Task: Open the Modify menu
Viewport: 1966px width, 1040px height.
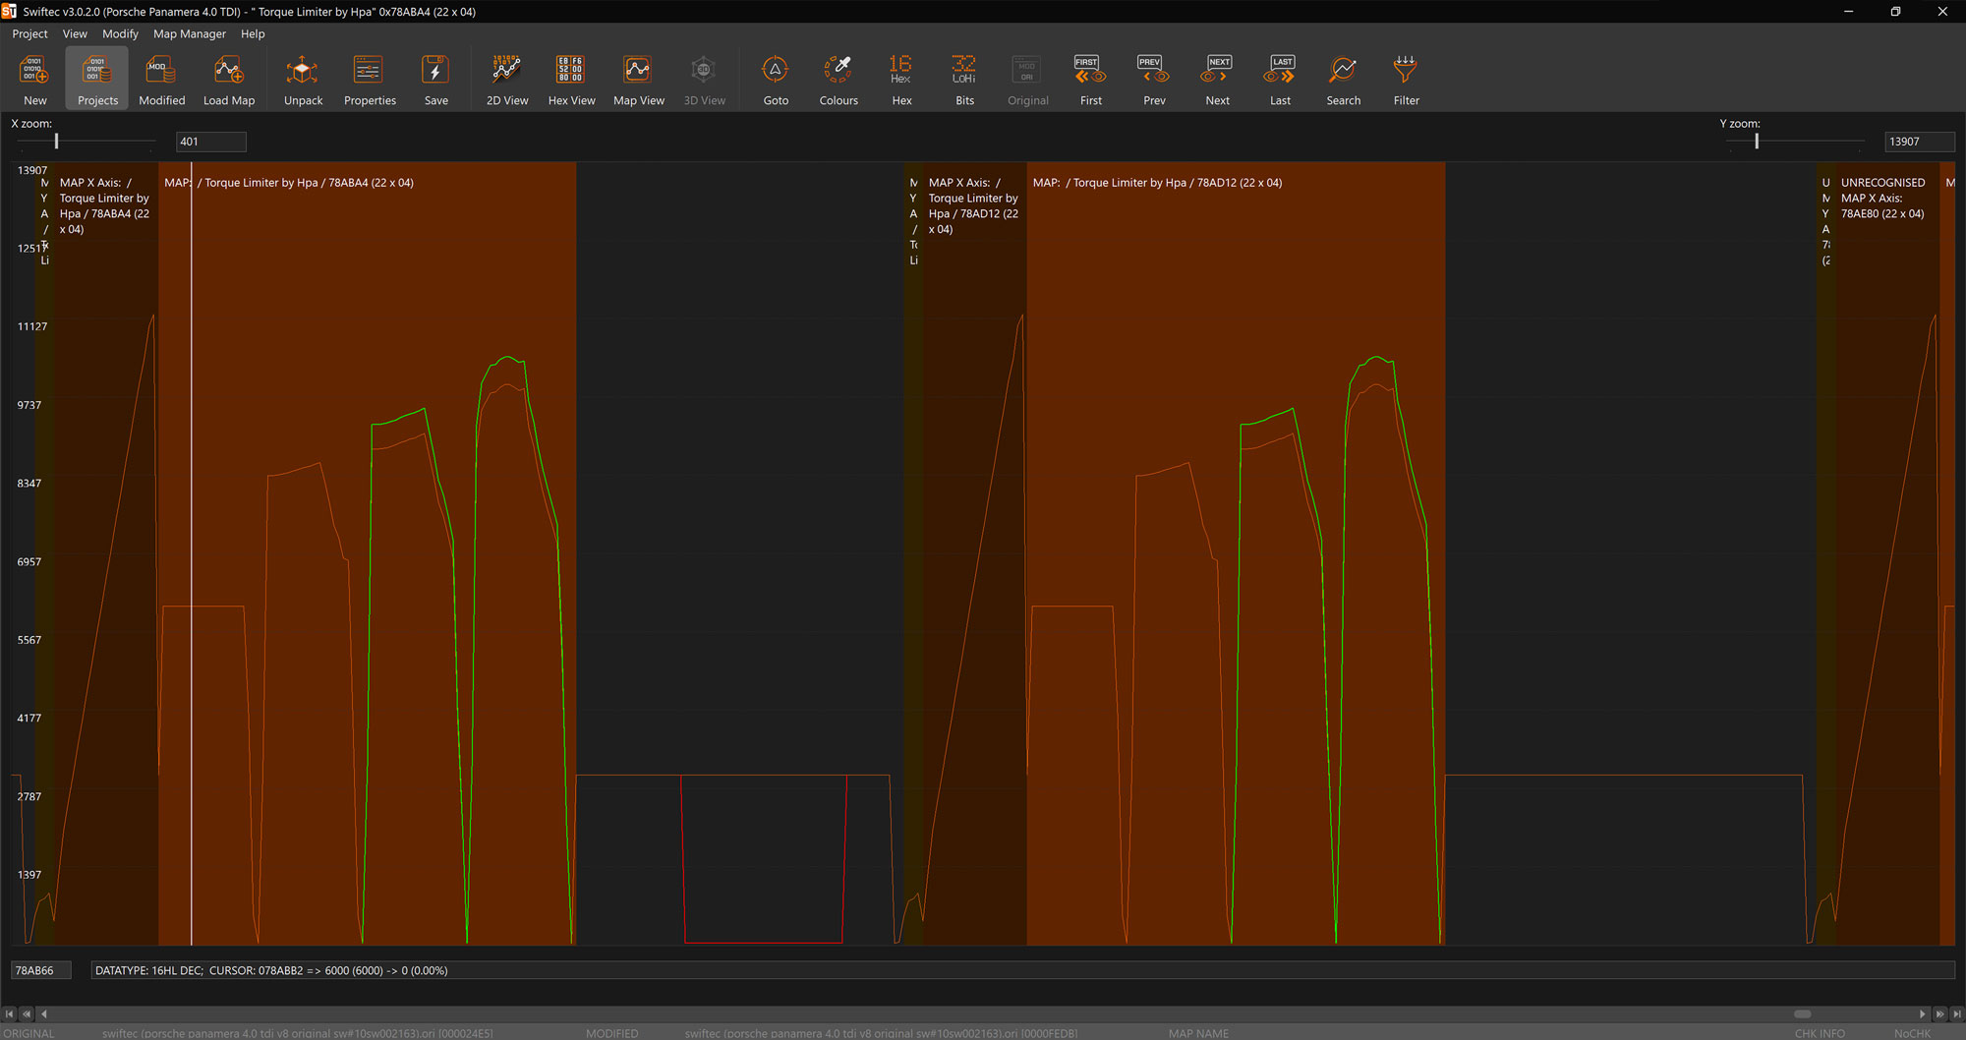Action: click(120, 33)
